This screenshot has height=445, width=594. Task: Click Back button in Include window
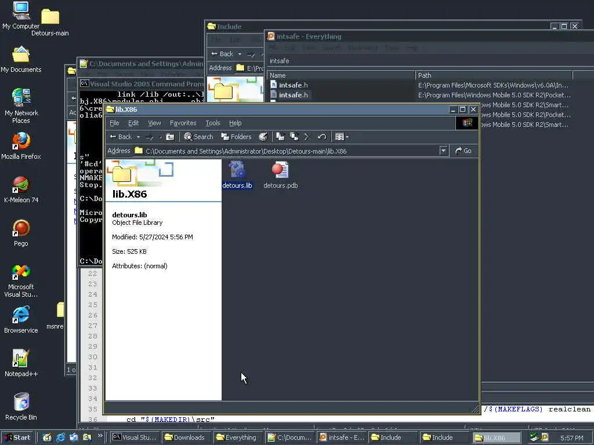(223, 54)
